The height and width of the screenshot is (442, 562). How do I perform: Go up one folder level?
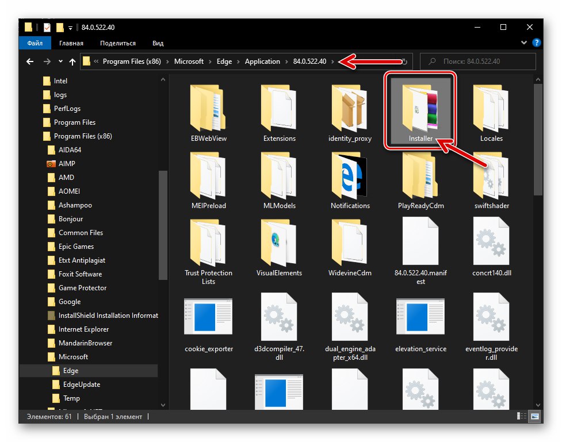point(72,62)
